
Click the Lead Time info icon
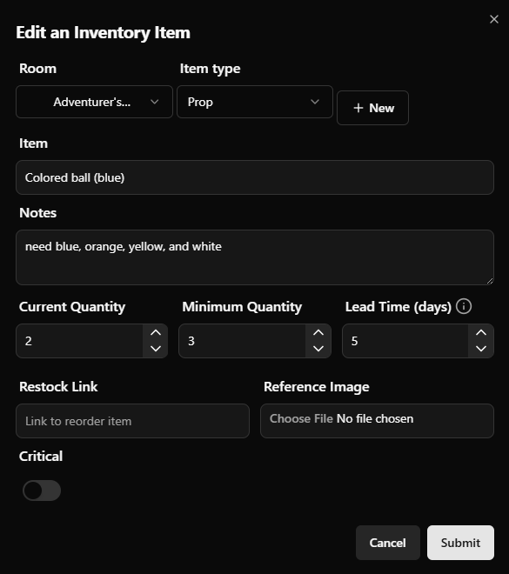coord(464,306)
